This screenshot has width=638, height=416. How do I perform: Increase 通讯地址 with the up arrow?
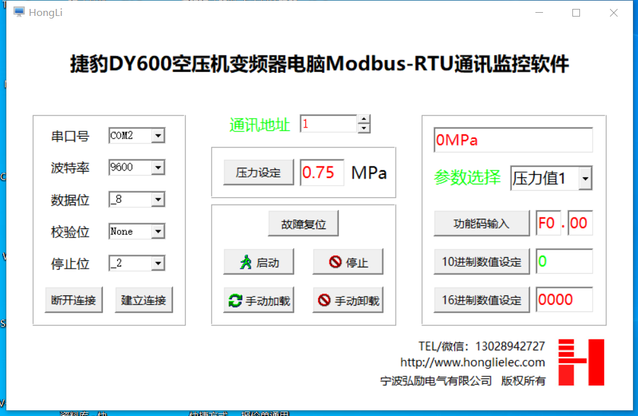pos(364,119)
